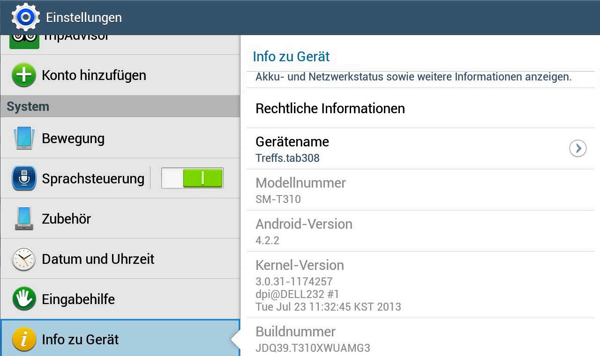The height and width of the screenshot is (356, 600).
Task: Tap the Einstellungen gear icon
Action: pos(25,17)
